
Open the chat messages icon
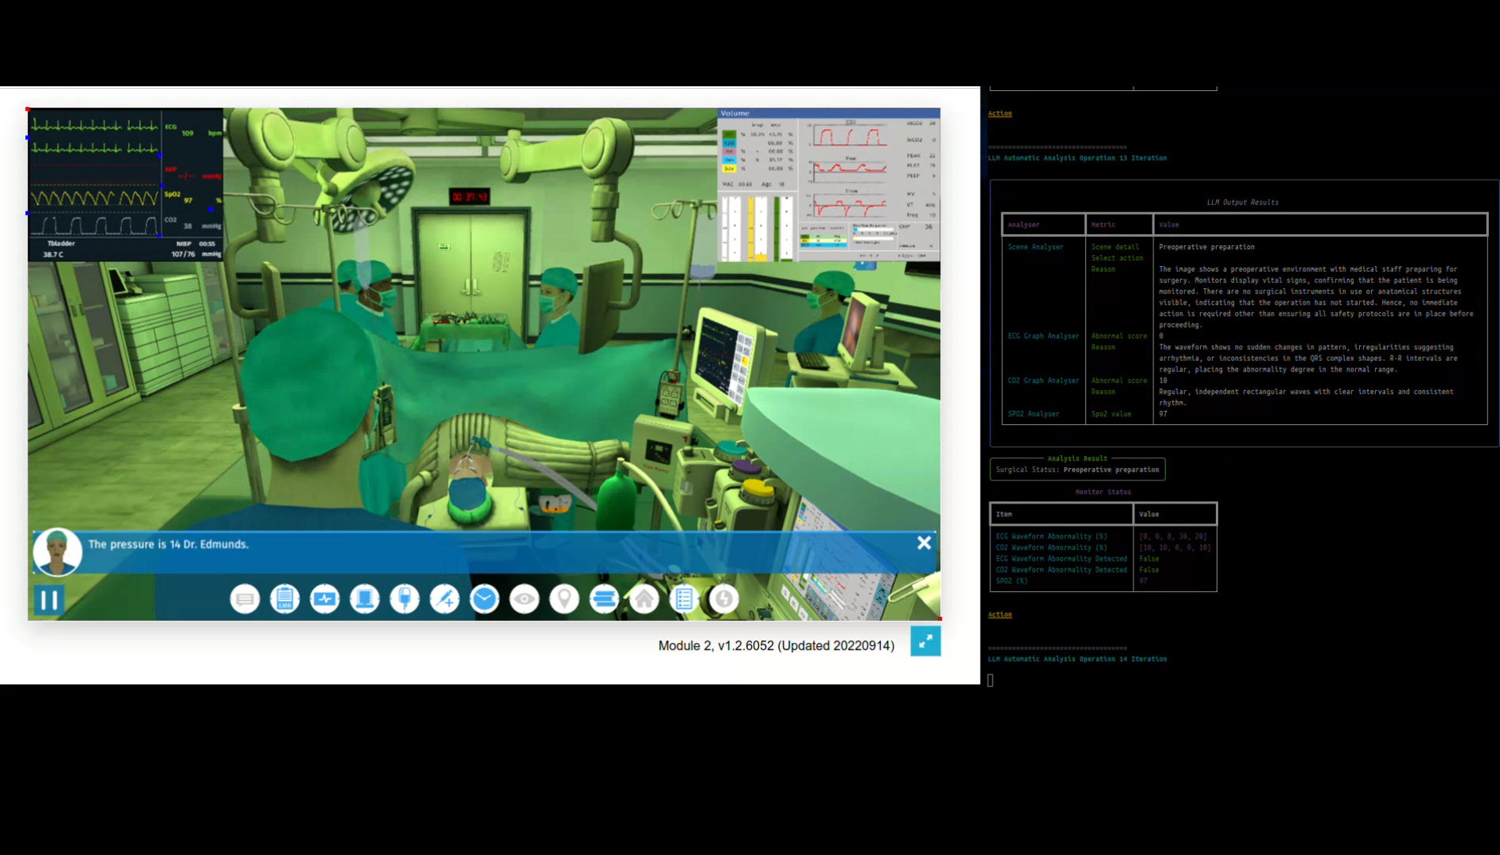[x=245, y=599]
